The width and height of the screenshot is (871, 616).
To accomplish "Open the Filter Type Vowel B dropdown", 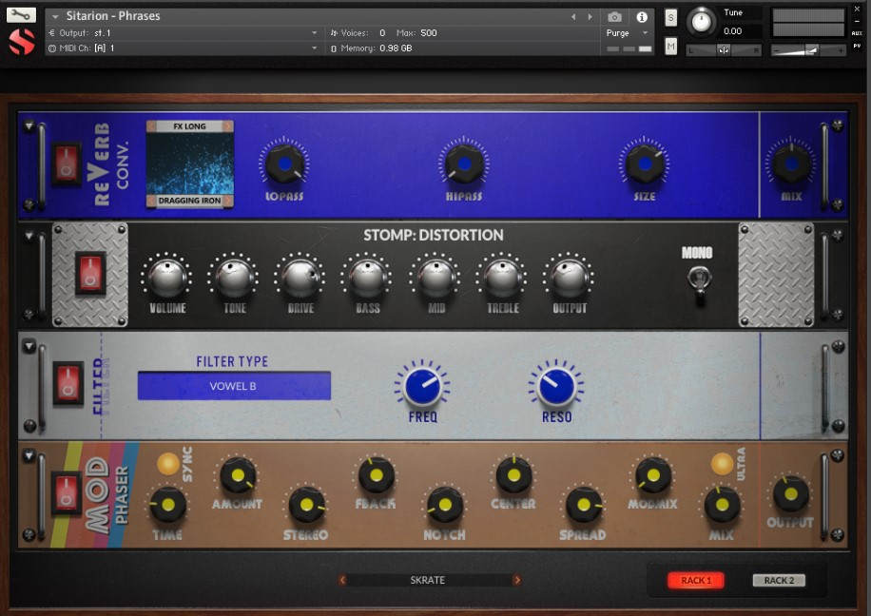I will point(233,385).
